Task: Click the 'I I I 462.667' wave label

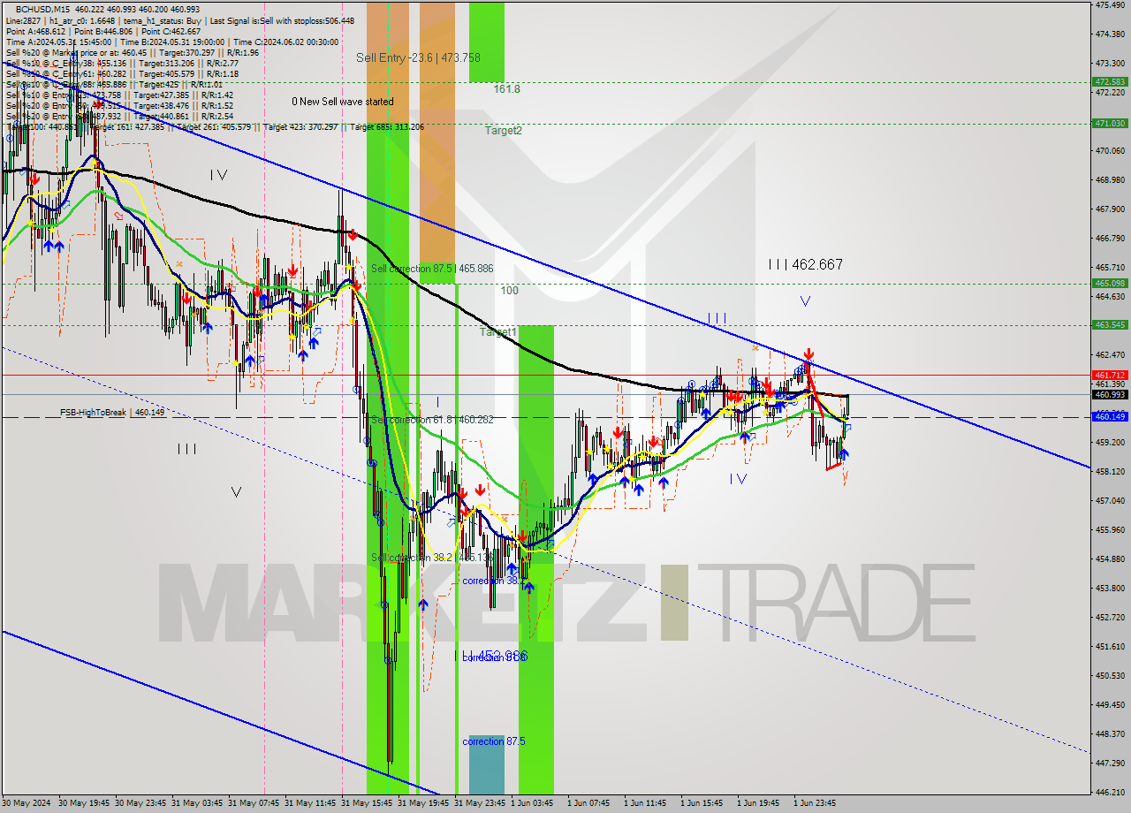Action: [805, 264]
